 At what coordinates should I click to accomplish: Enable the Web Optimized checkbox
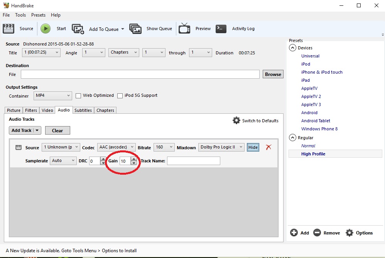point(78,96)
